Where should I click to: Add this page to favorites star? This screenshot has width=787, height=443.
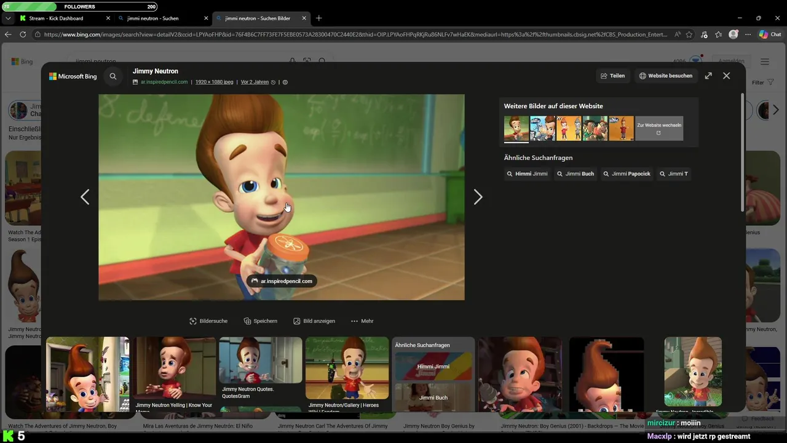coord(689,34)
